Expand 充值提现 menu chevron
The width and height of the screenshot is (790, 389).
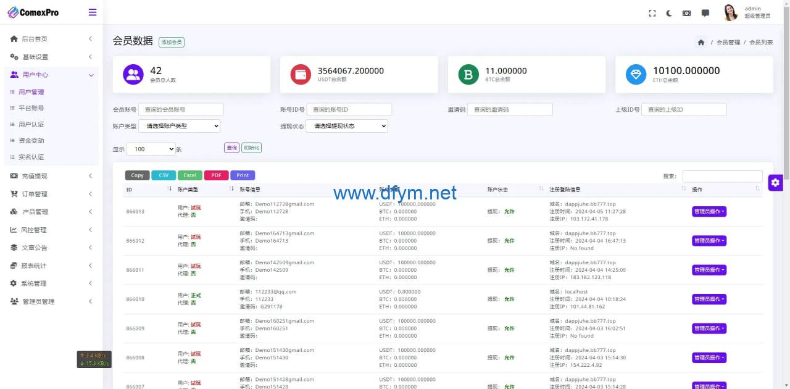91,176
